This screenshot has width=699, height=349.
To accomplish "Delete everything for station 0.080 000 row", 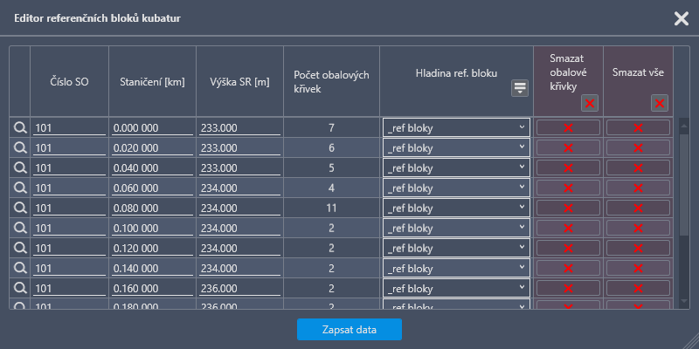I will (x=638, y=208).
